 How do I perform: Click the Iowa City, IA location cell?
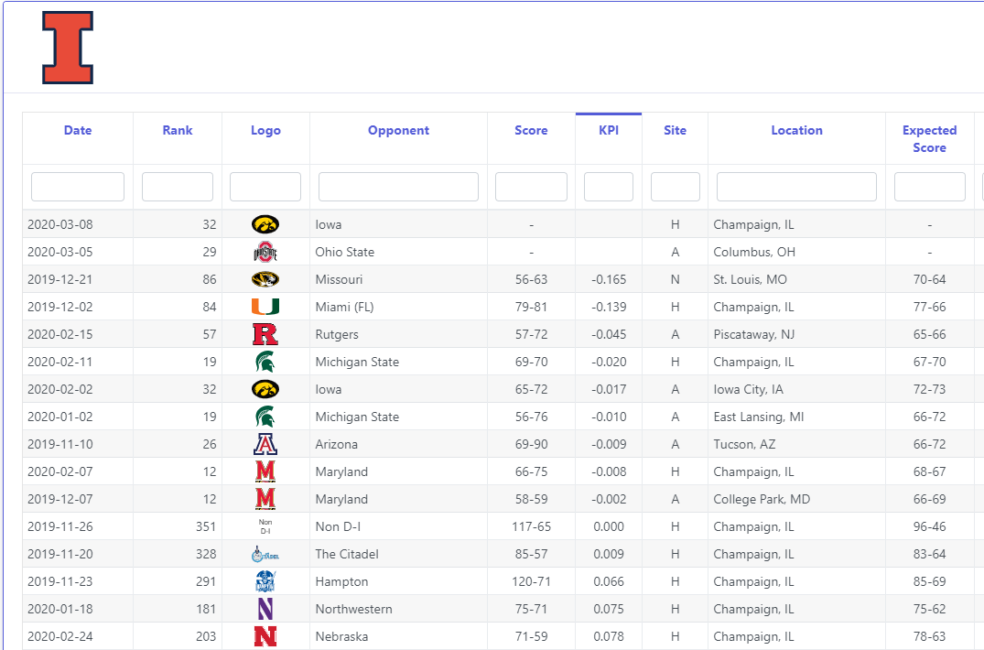coord(797,389)
